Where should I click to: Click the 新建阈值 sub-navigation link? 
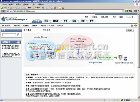tap(26, 26)
